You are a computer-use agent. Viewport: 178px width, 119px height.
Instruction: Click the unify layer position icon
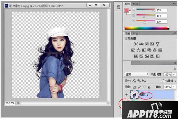(x=134, y=81)
